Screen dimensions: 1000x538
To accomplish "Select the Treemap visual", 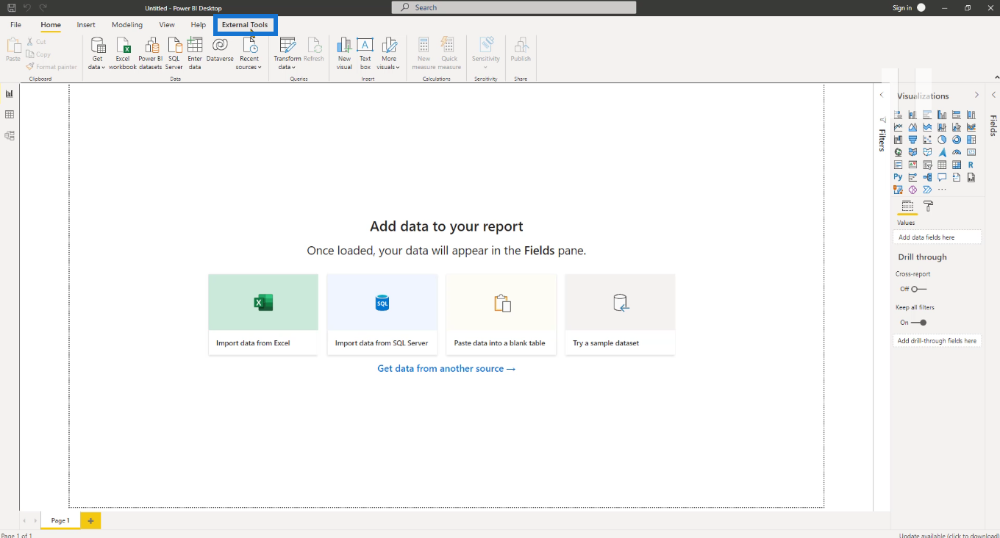I will (971, 140).
